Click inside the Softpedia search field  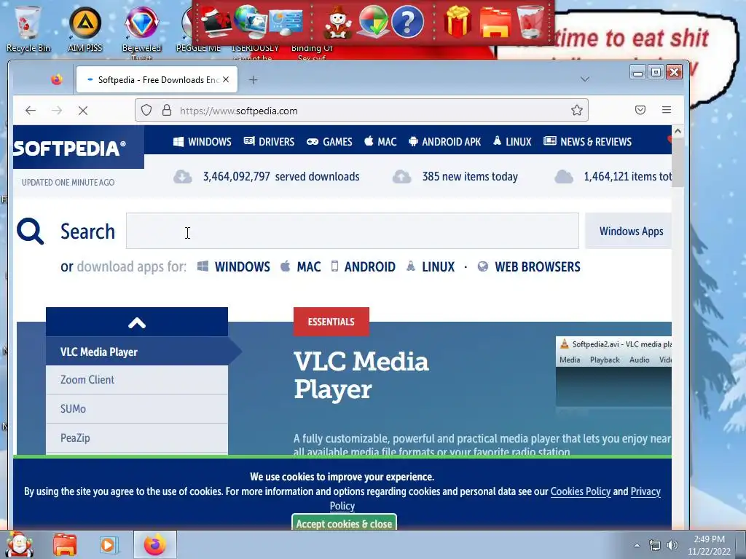coord(352,231)
